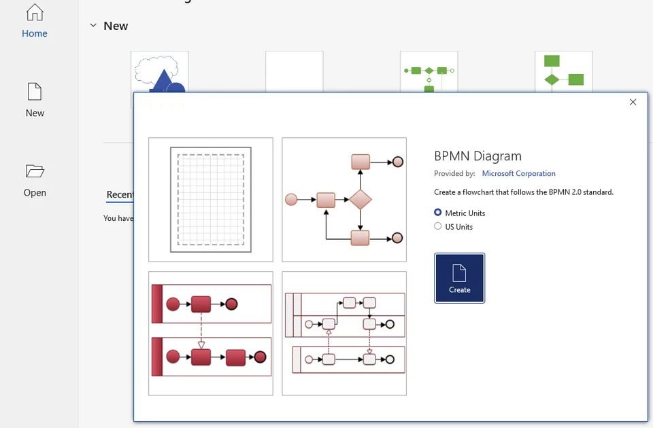Choose the horizontal pool lanes BPMN preview
This screenshot has width=653, height=428.
pos(210,332)
